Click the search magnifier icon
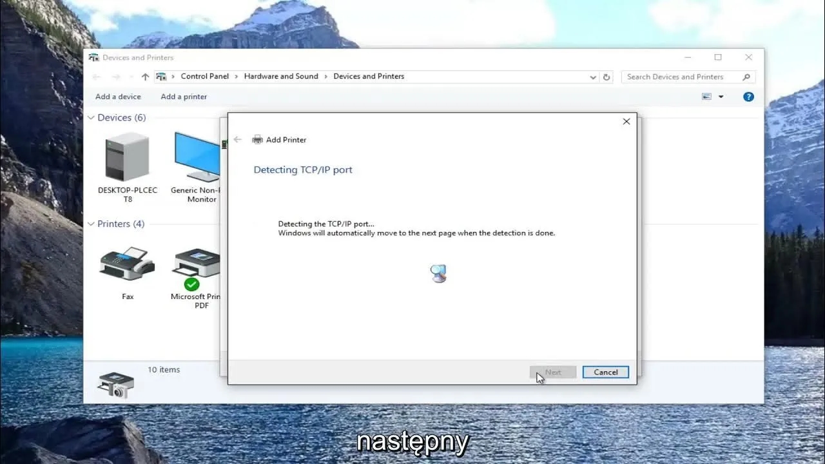The width and height of the screenshot is (825, 464). (745, 76)
